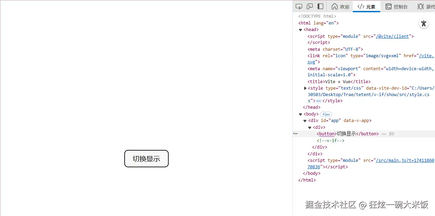Open the 源代码 tab
This screenshot has height=216, width=435.
tap(425, 6)
